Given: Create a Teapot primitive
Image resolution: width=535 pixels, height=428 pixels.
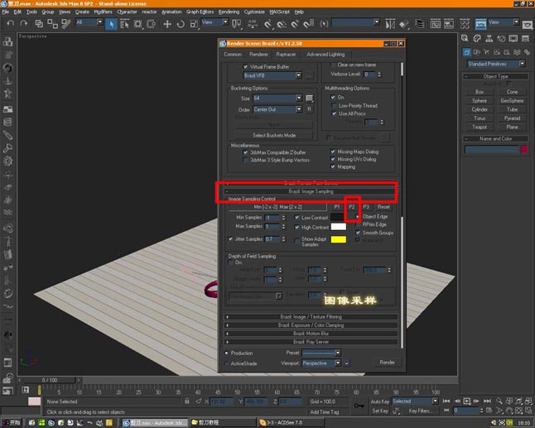Looking at the screenshot, I should [480, 127].
